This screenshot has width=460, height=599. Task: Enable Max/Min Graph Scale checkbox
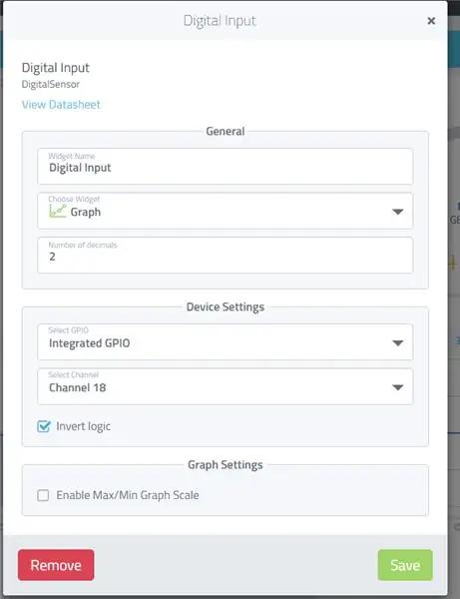[x=43, y=495]
